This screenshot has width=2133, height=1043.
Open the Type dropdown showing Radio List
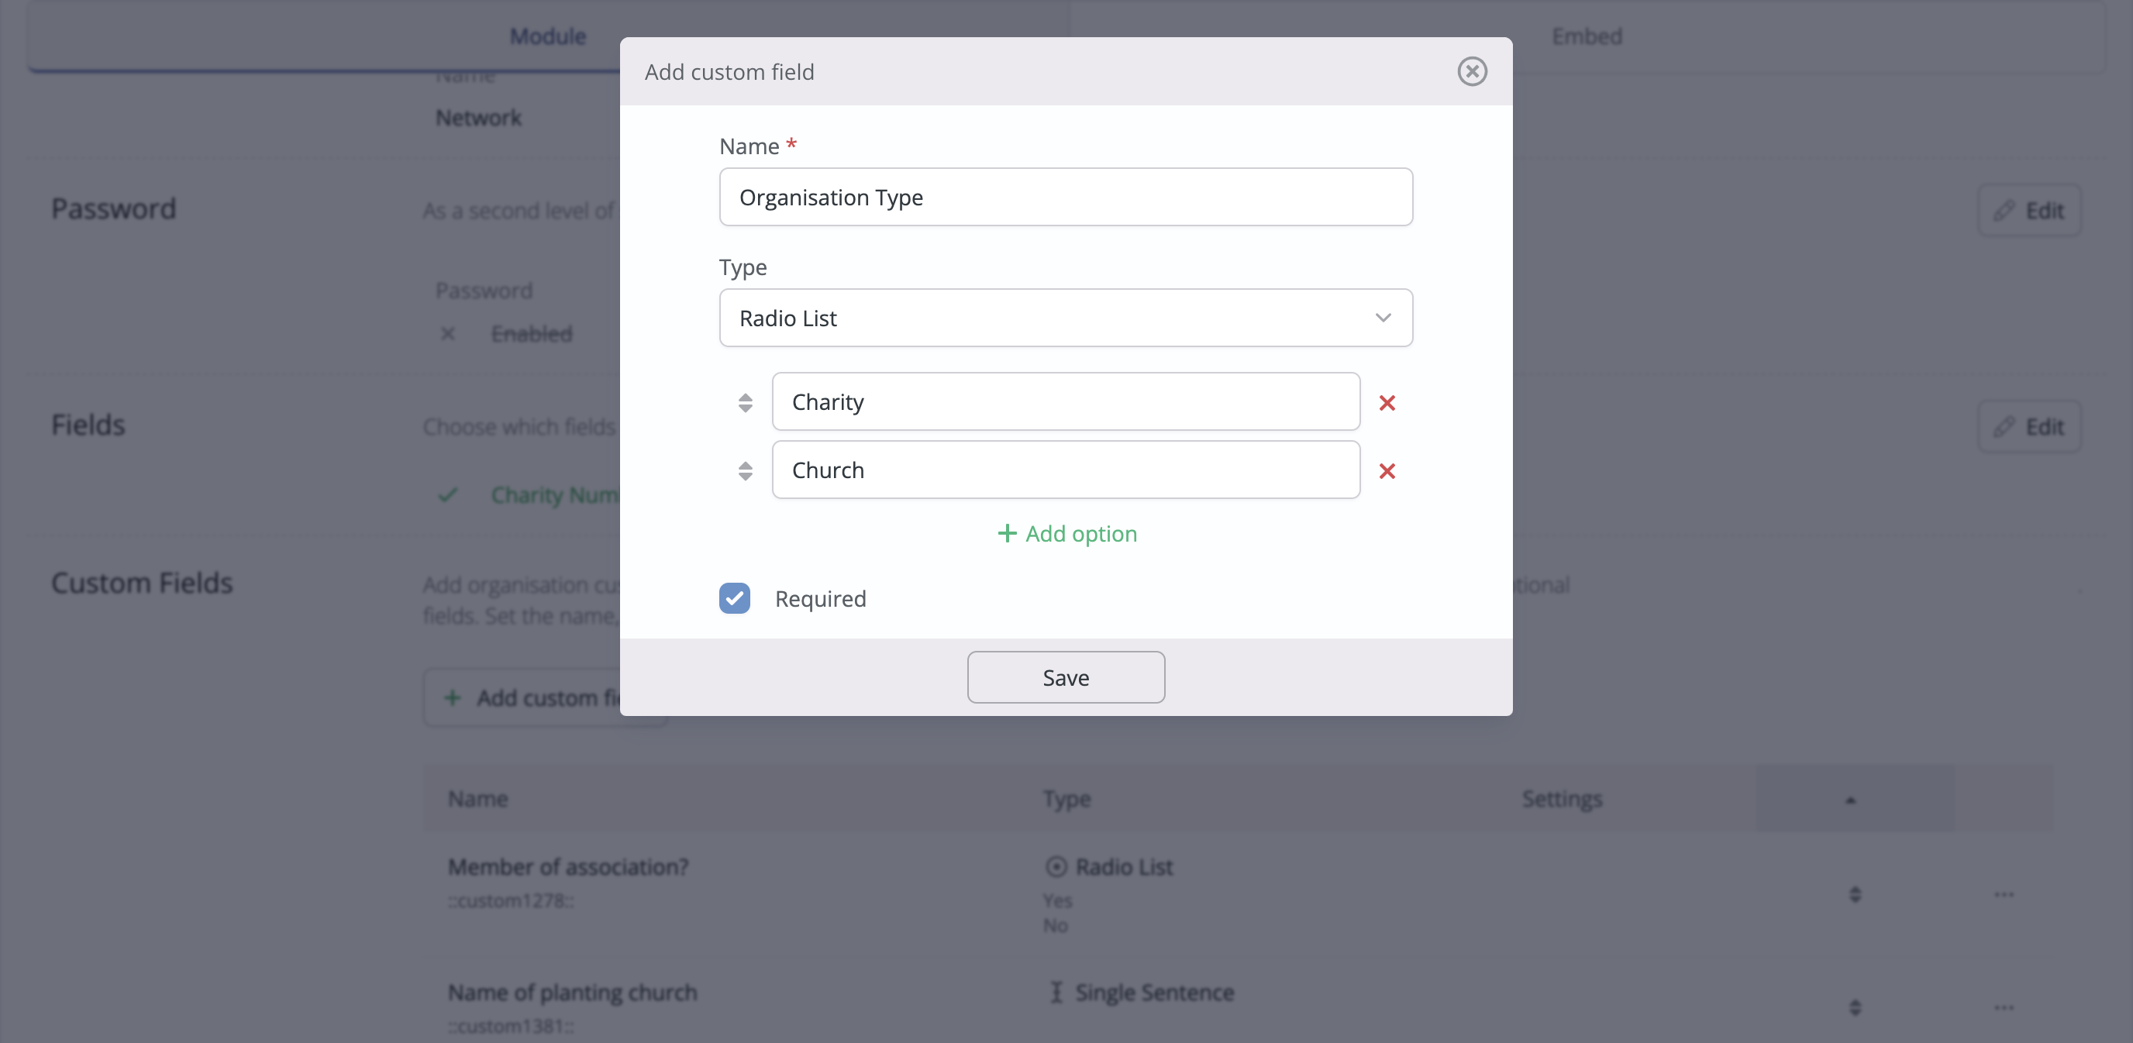tap(1066, 318)
